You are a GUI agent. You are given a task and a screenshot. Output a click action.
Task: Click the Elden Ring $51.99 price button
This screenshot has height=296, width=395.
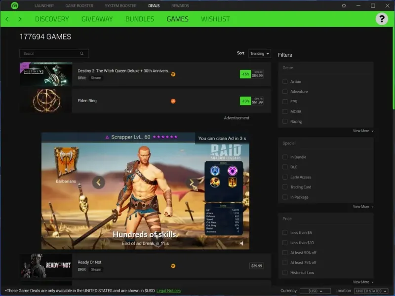[252, 101]
